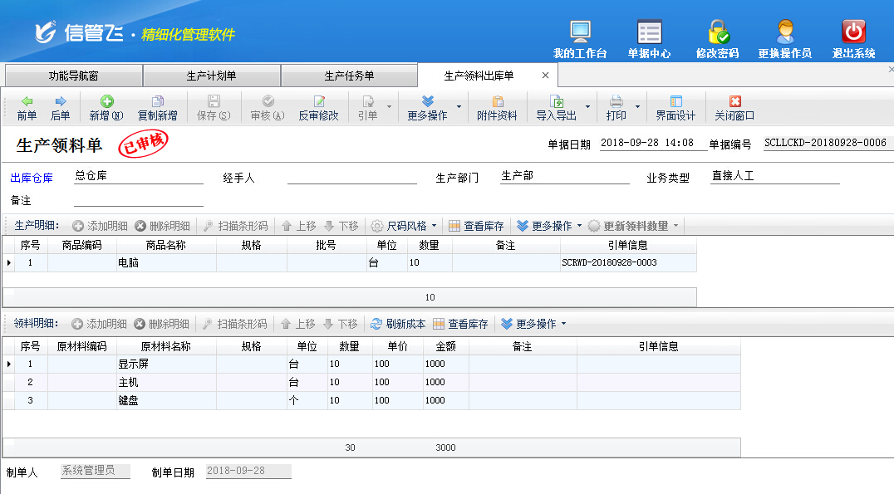Click 反审修改 toolbar button
Image resolution: width=894 pixels, height=494 pixels.
[318, 108]
